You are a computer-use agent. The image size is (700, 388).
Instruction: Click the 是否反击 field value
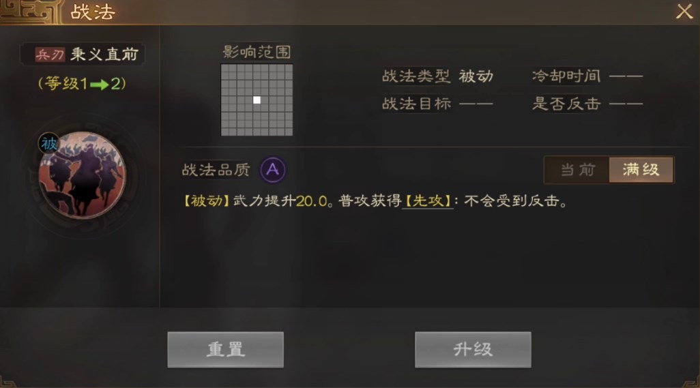coord(626,104)
